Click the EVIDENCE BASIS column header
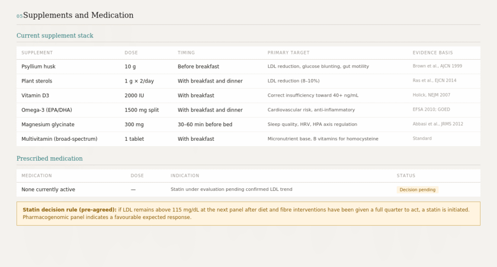This screenshot has width=497, height=267. point(432,52)
